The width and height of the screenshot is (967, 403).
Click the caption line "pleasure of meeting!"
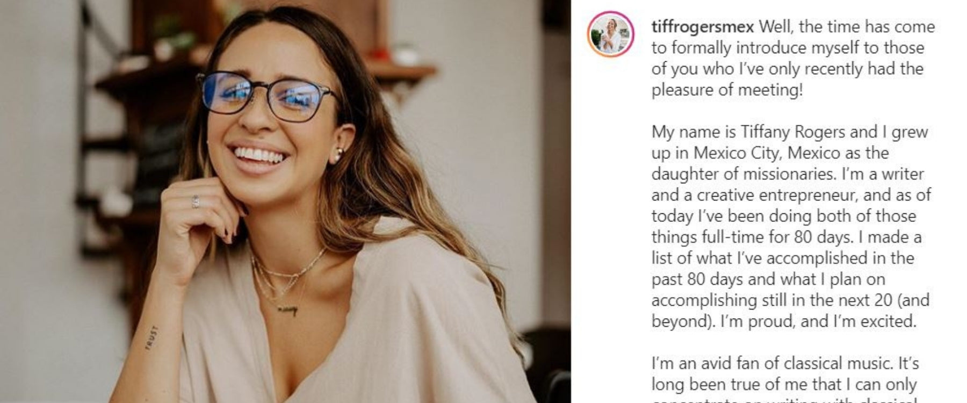[727, 90]
